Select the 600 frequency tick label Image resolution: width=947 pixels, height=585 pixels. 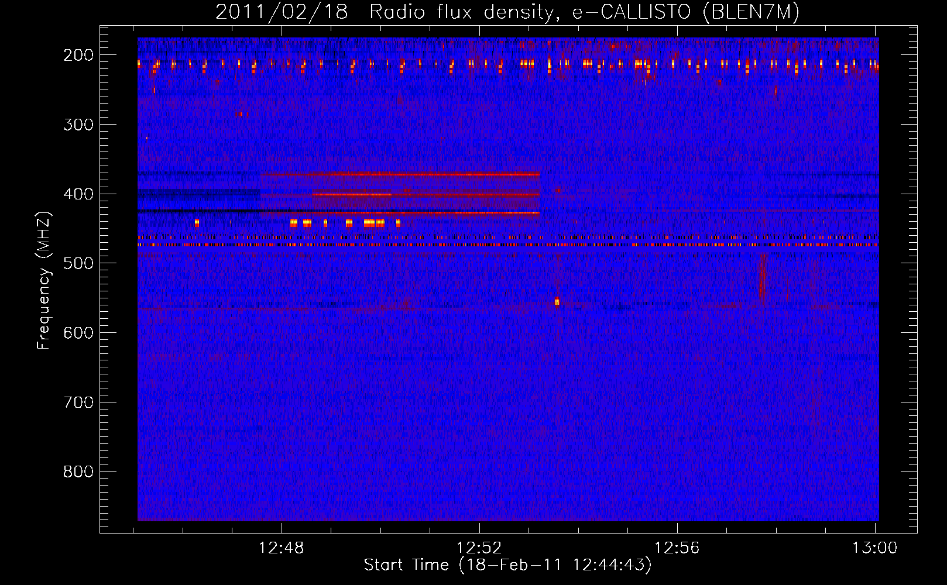click(78, 333)
